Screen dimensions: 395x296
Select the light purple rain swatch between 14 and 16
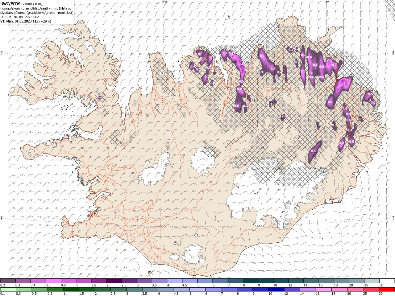click(x=308, y=290)
